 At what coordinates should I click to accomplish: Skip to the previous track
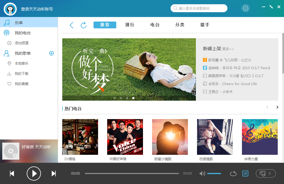pyautogui.click(x=12, y=174)
